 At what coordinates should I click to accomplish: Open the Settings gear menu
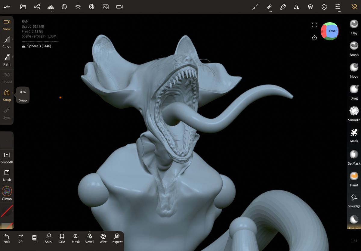pos(324,7)
